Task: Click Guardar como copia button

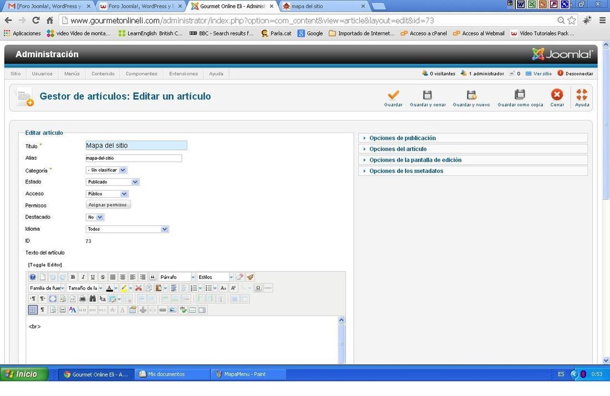Action: point(520,98)
